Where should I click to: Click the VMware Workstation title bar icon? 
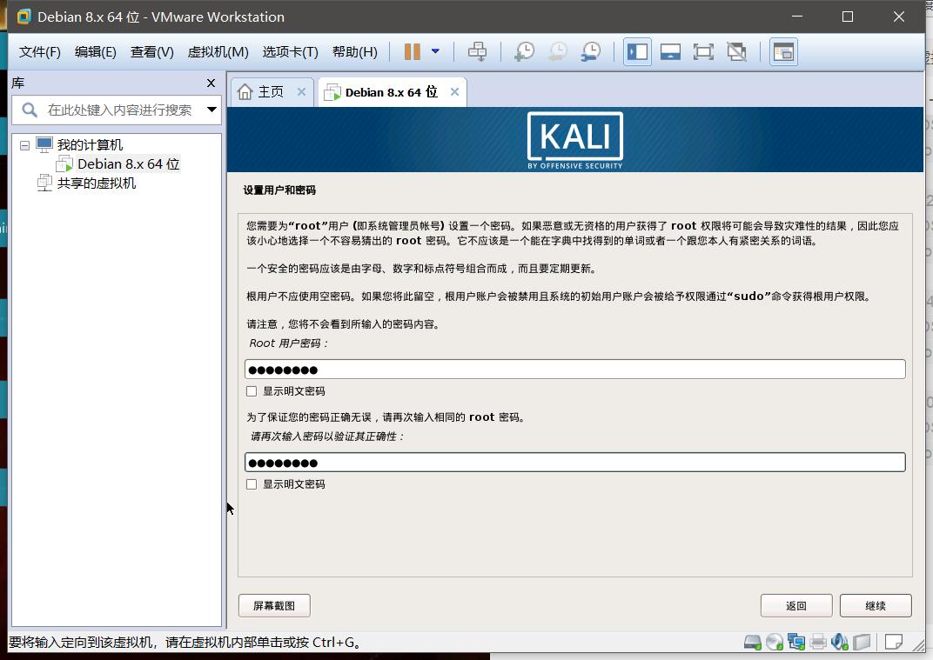(23, 17)
